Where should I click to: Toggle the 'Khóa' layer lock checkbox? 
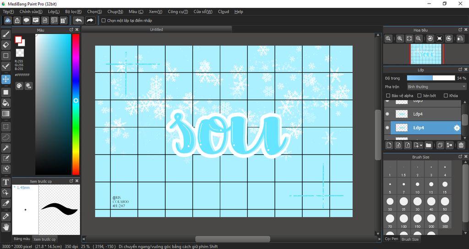coord(446,96)
